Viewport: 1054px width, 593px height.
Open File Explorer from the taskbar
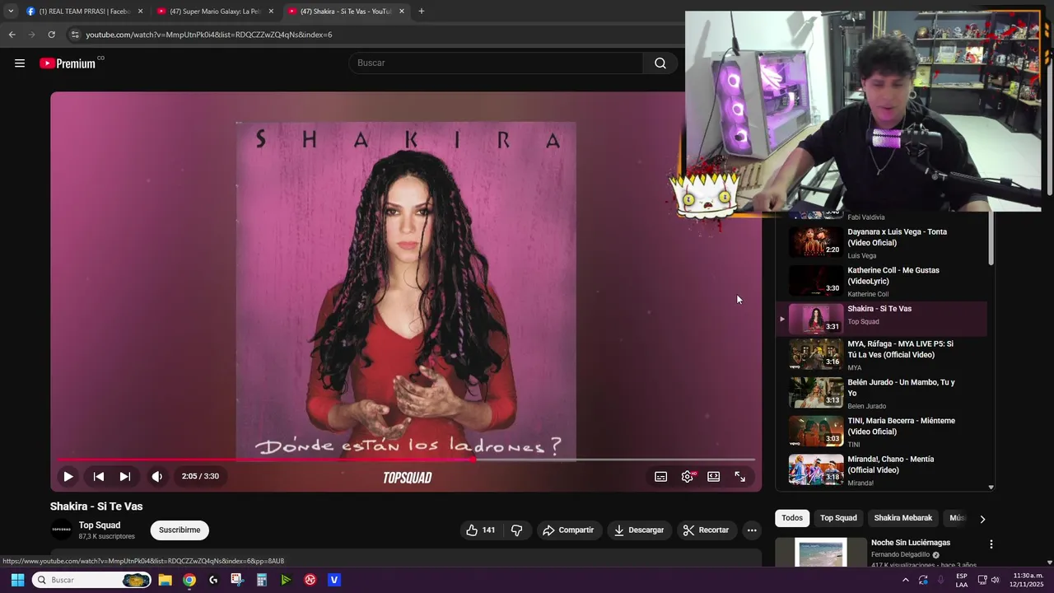coord(165,580)
